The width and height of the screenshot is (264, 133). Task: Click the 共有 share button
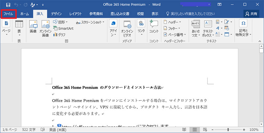pyautogui.click(x=251, y=14)
